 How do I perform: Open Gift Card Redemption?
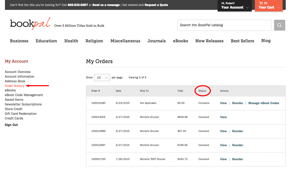coord(21,113)
